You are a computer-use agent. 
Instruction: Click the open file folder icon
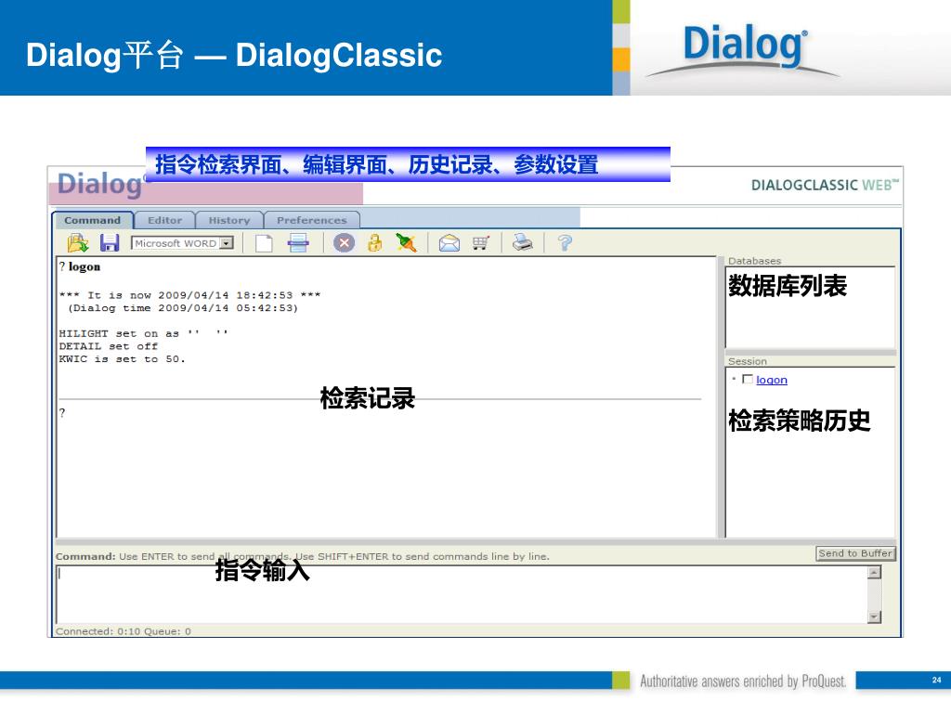tap(78, 243)
